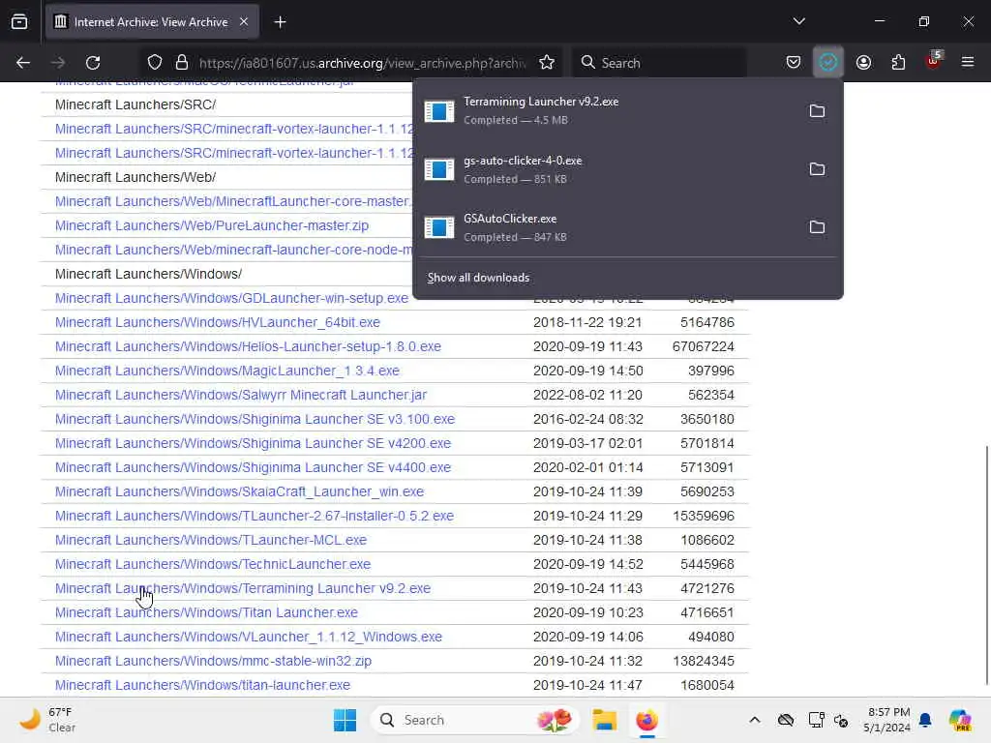991x743 pixels.
Task: Open tracking protection shield icon
Action: tap(155, 63)
